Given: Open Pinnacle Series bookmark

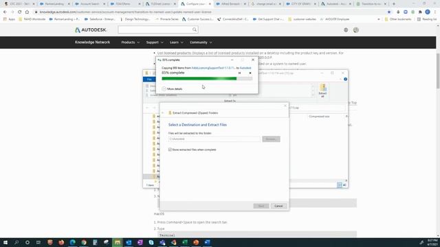Looking at the screenshot, I should click(x=167, y=19).
